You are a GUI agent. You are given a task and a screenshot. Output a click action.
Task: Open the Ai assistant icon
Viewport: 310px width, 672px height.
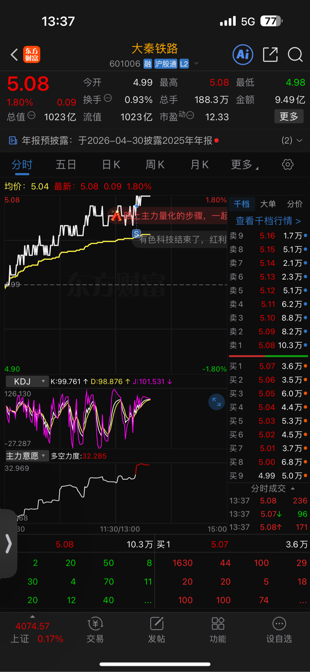coord(243,54)
